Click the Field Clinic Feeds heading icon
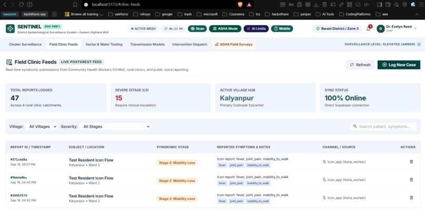 [x=9, y=62]
